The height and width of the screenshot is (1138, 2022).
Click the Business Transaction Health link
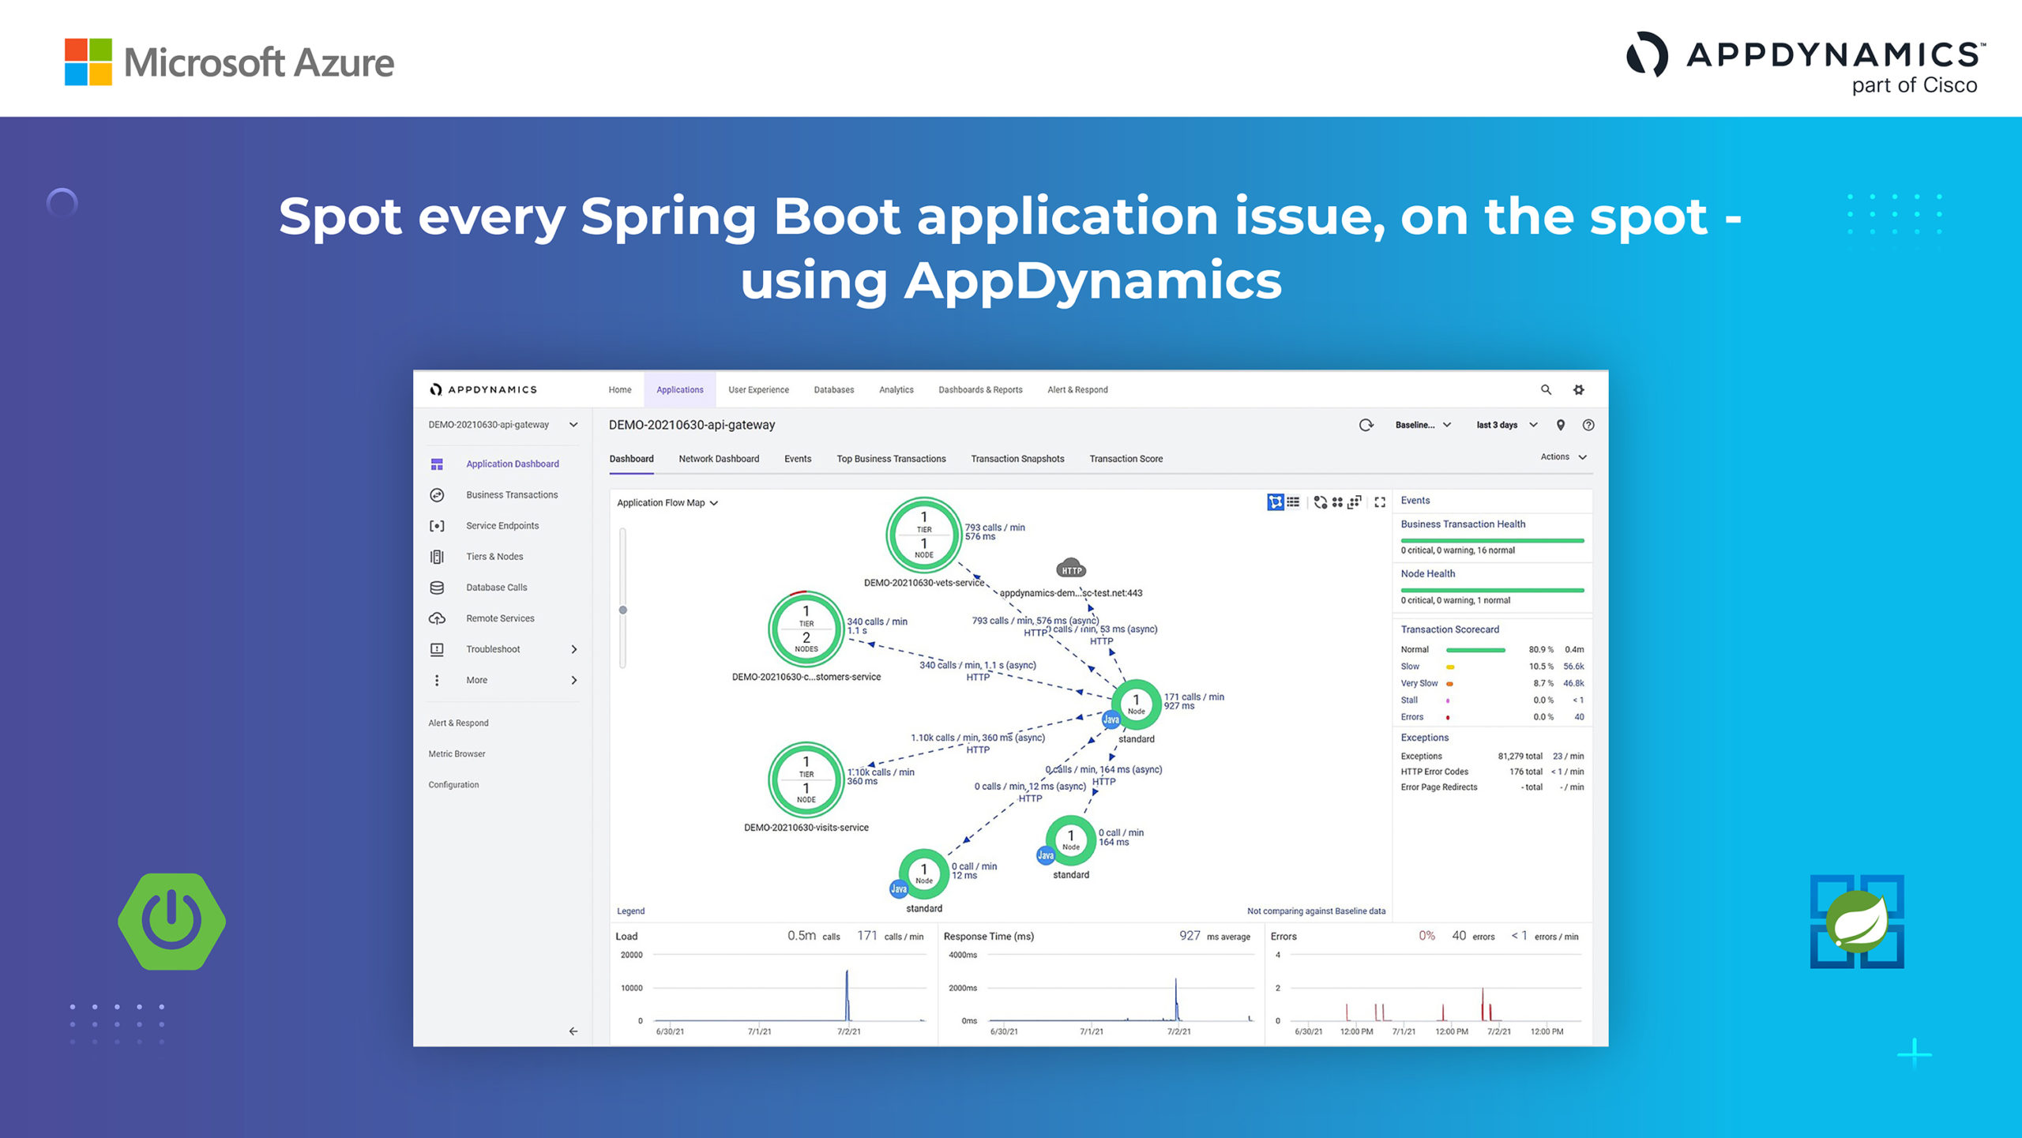(x=1463, y=524)
